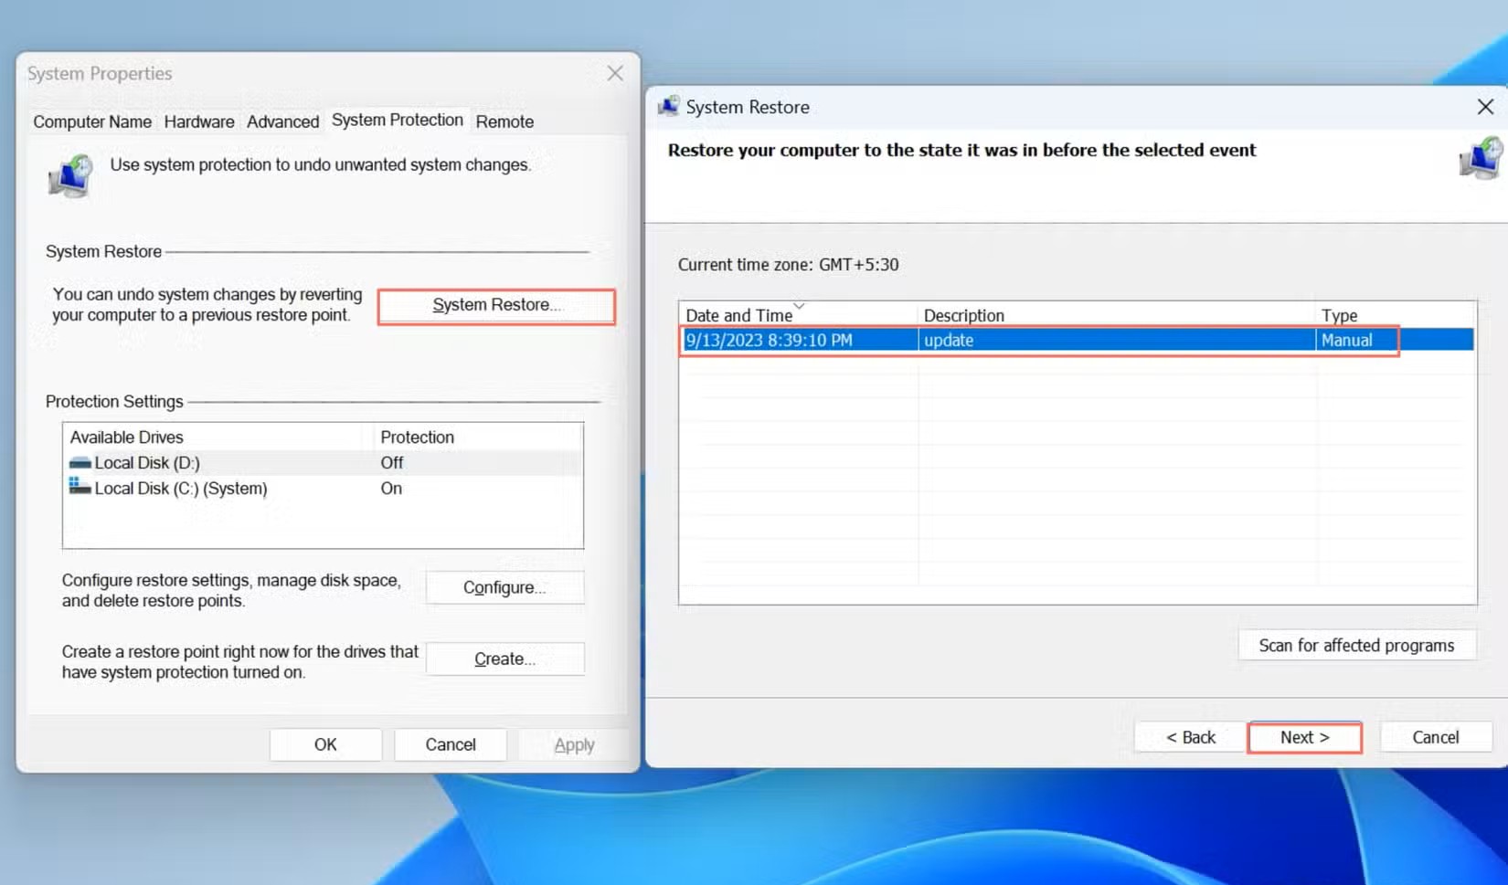
Task: Open Configure to manage restore settings
Action: pyautogui.click(x=504, y=586)
